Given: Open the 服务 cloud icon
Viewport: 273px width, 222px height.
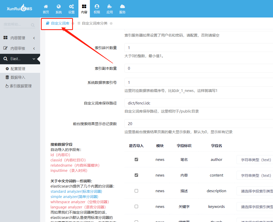Looking at the screenshot, I should [x=122, y=7].
